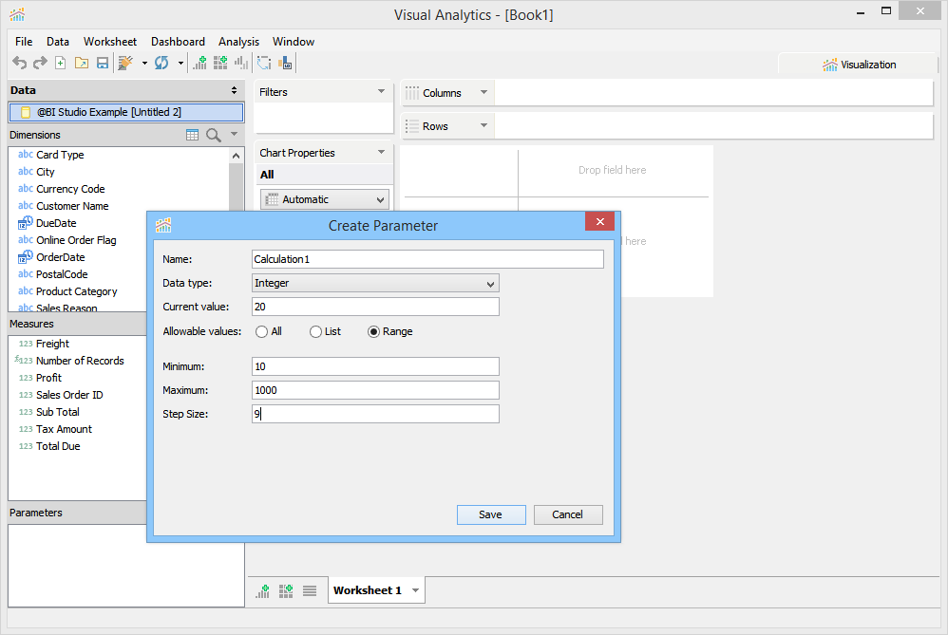Click the new worksheet chart icon in toolbar
The image size is (948, 635).
(x=199, y=63)
